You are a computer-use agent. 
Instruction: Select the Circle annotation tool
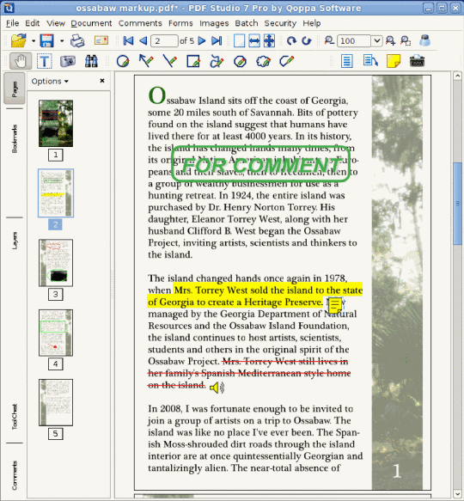(x=123, y=61)
